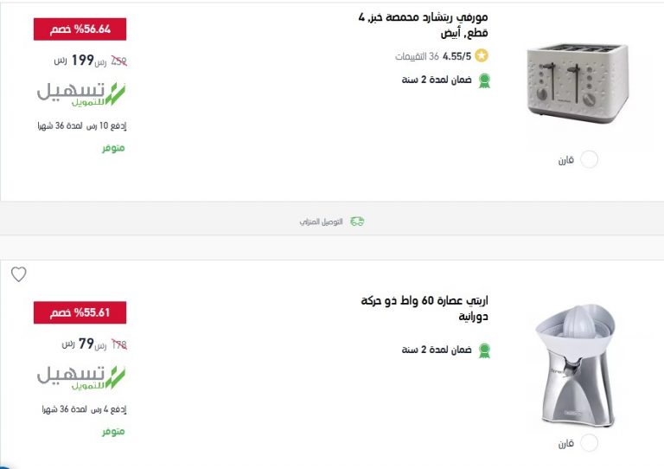Toggle compare for the Morphy Richards toaster
The image size is (664, 469).
pyautogui.click(x=589, y=160)
